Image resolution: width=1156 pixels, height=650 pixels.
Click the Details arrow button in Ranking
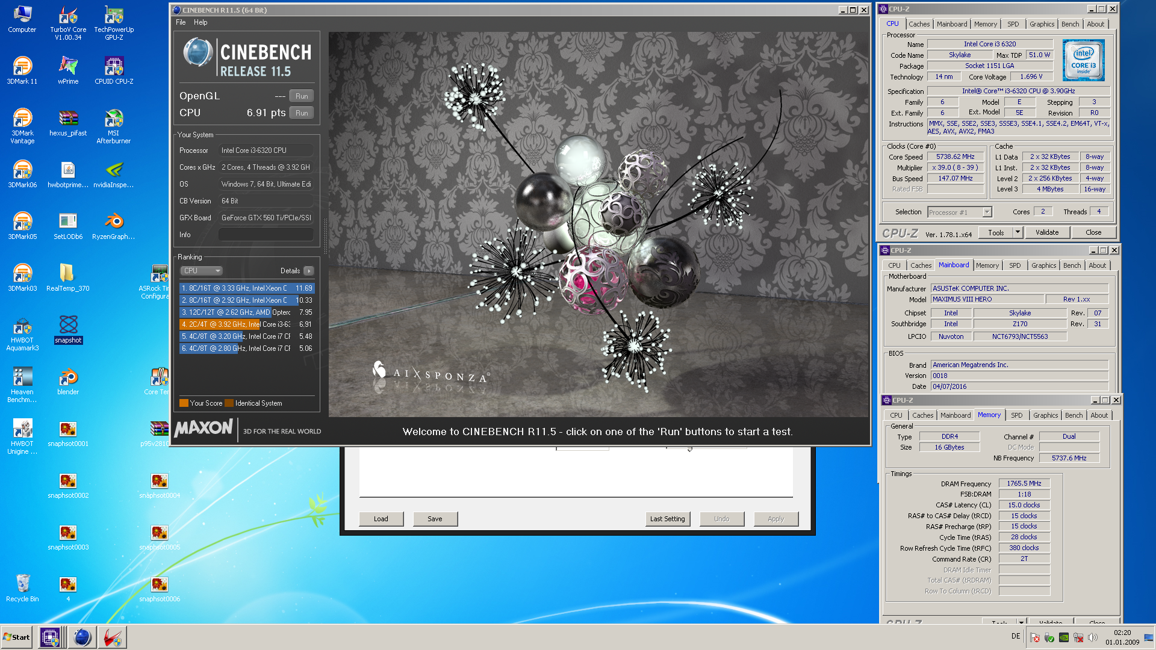coord(309,271)
